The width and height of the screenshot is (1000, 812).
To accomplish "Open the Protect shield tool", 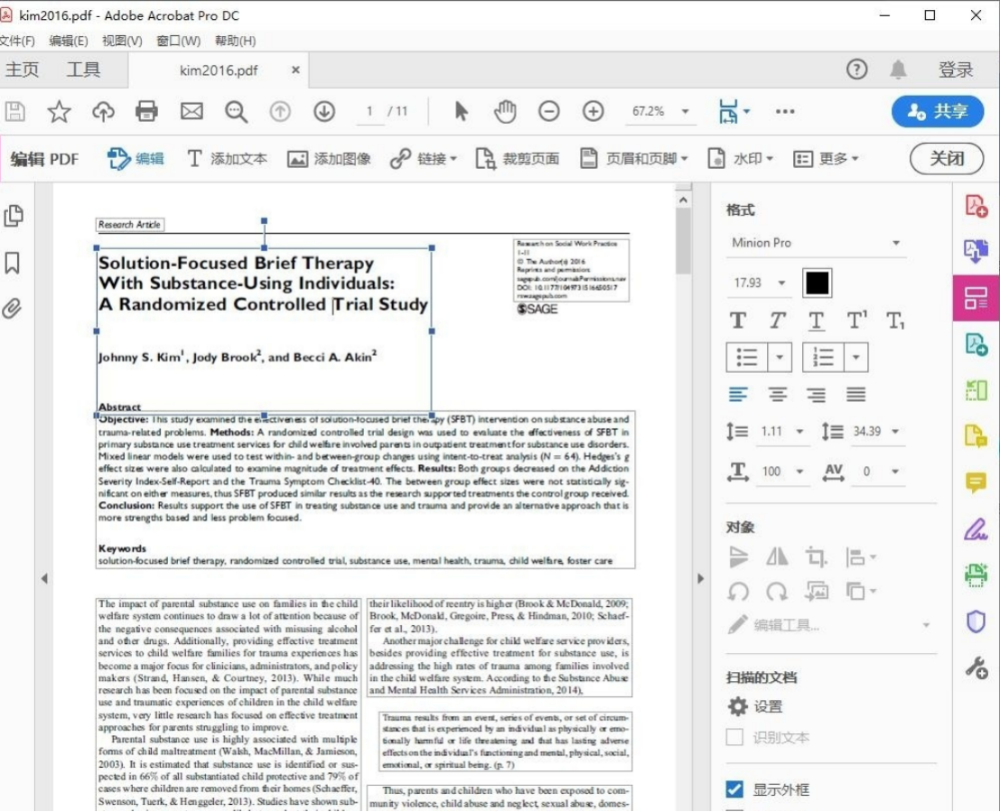I will pyautogui.click(x=976, y=621).
